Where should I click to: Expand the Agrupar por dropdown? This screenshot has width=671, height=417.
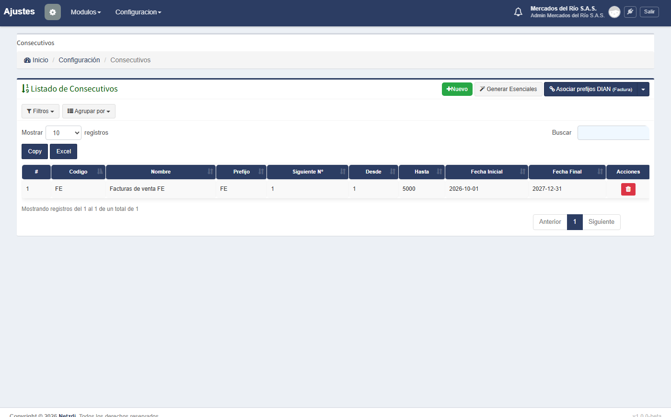(89, 111)
